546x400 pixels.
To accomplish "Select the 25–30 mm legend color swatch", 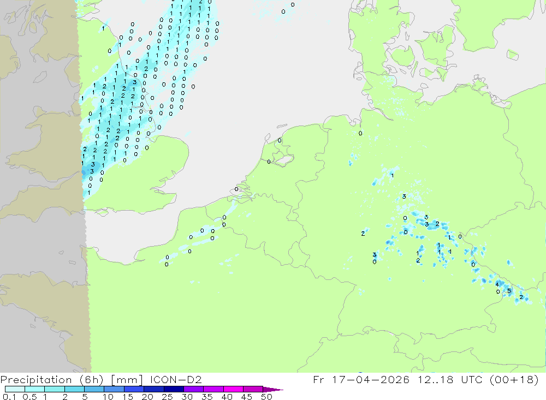I will tap(174, 389).
